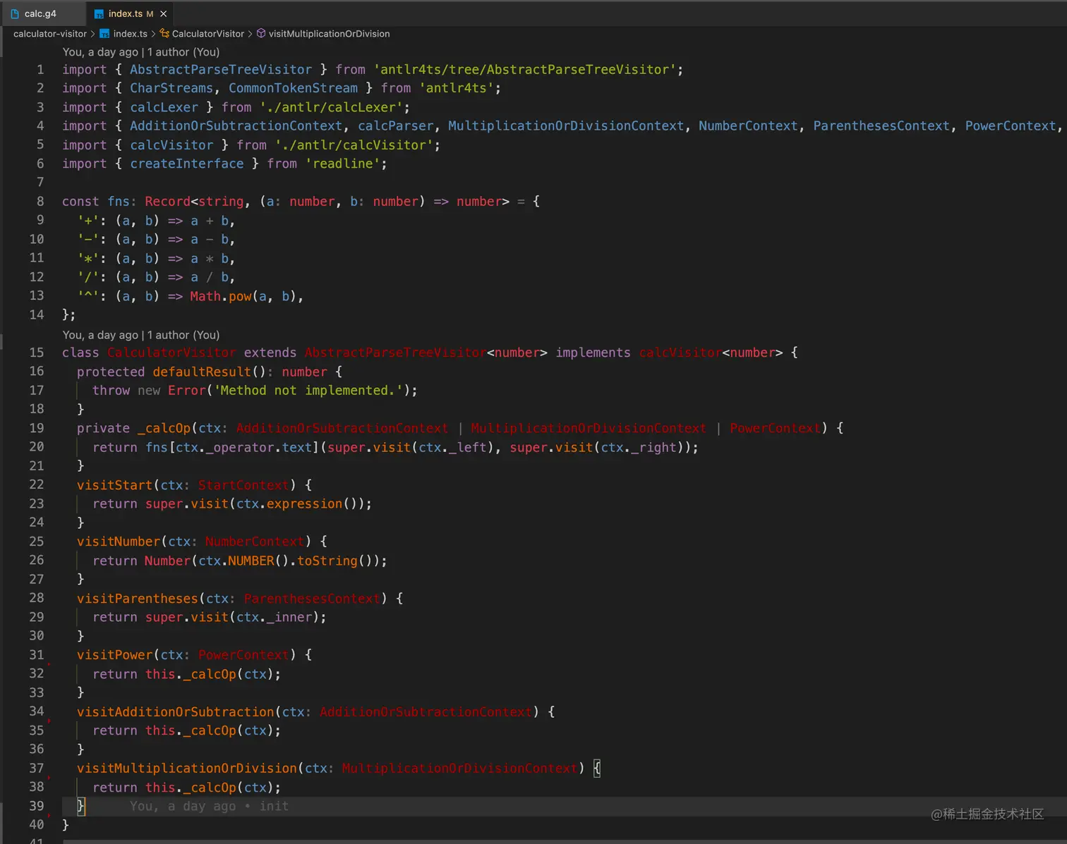Click 'toString' call on line 26

[x=327, y=561]
